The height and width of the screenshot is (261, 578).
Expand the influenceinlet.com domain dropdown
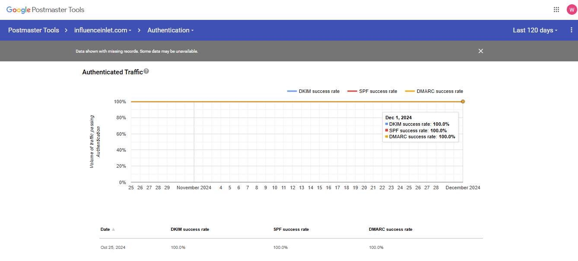pos(103,30)
